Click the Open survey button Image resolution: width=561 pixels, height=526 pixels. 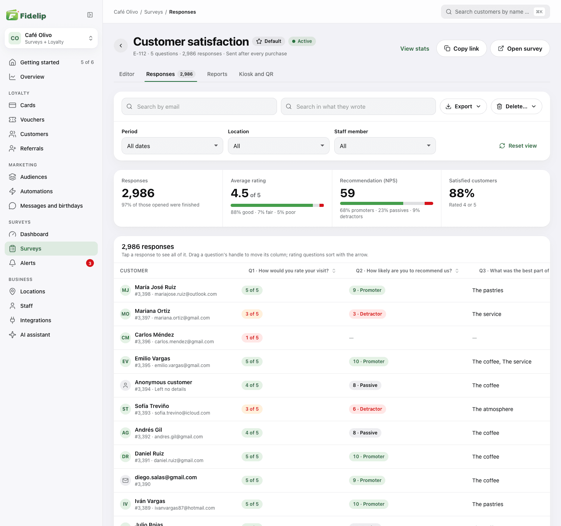520,48
